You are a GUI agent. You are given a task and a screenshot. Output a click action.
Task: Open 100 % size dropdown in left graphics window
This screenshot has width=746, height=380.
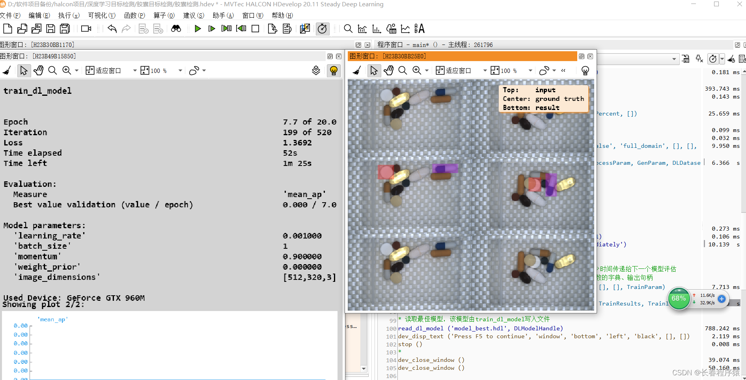pos(180,71)
